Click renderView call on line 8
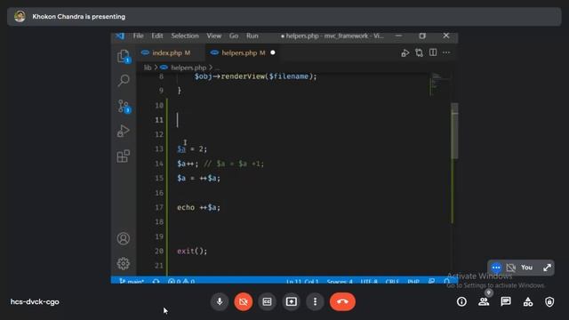This screenshot has width=569, height=320. click(243, 76)
